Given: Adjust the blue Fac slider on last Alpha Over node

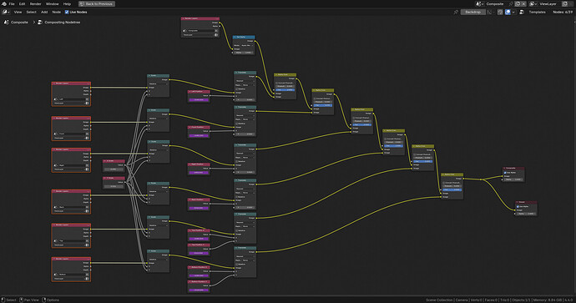Looking at the screenshot, I should coord(452,189).
